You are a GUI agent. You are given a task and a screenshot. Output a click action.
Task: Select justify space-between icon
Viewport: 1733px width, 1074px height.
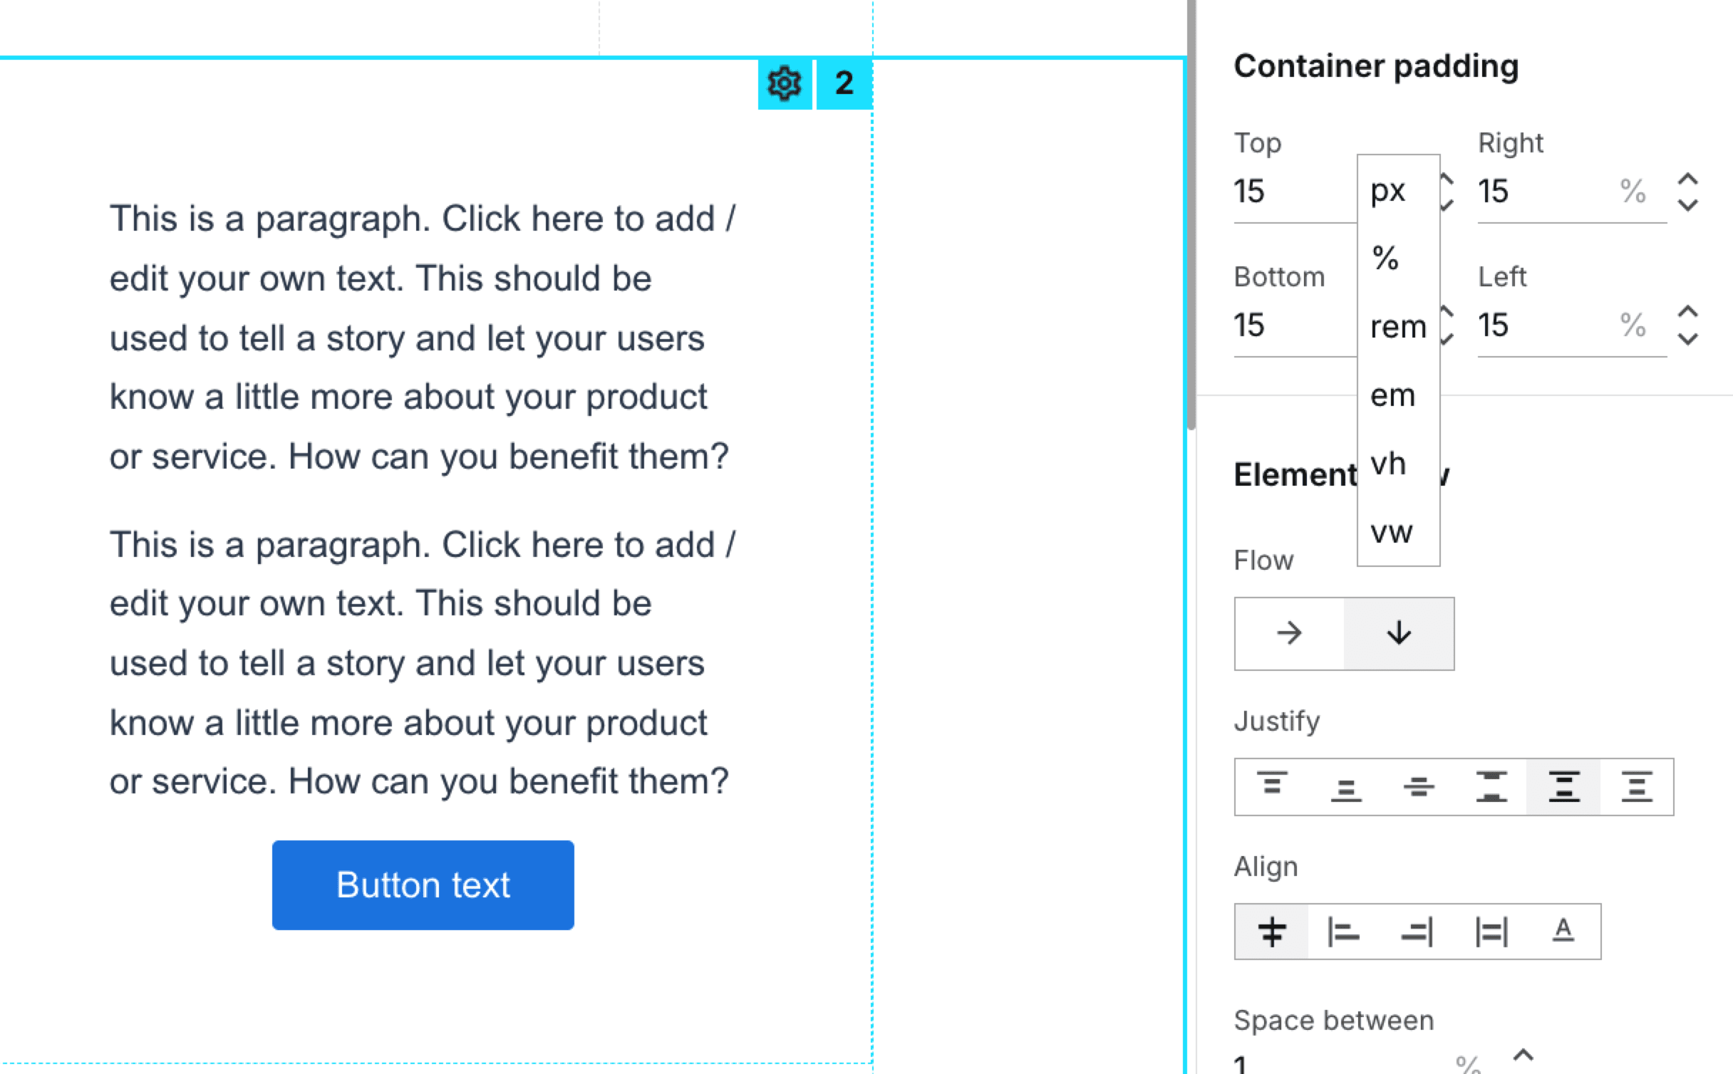1491,786
